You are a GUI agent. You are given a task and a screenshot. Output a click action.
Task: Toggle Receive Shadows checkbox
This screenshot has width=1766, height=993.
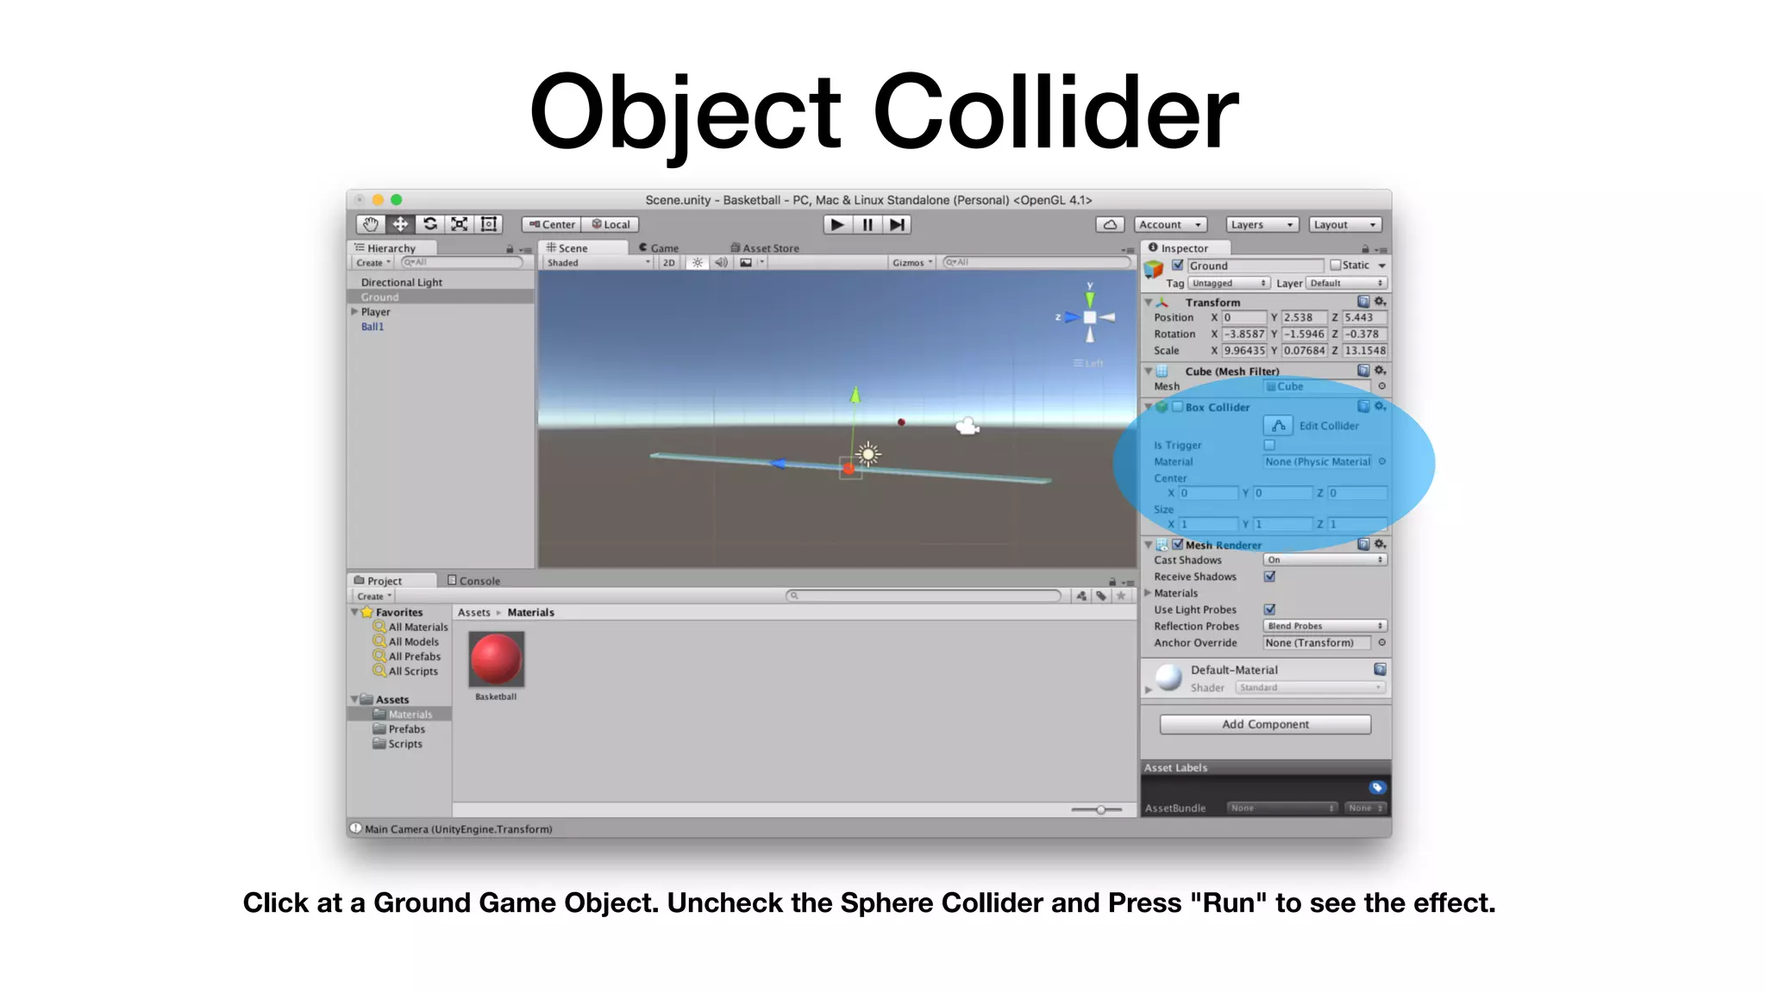pyautogui.click(x=1269, y=577)
